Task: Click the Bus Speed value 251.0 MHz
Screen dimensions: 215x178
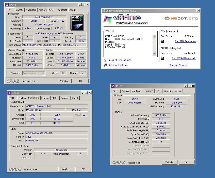Action: [x=32, y=61]
